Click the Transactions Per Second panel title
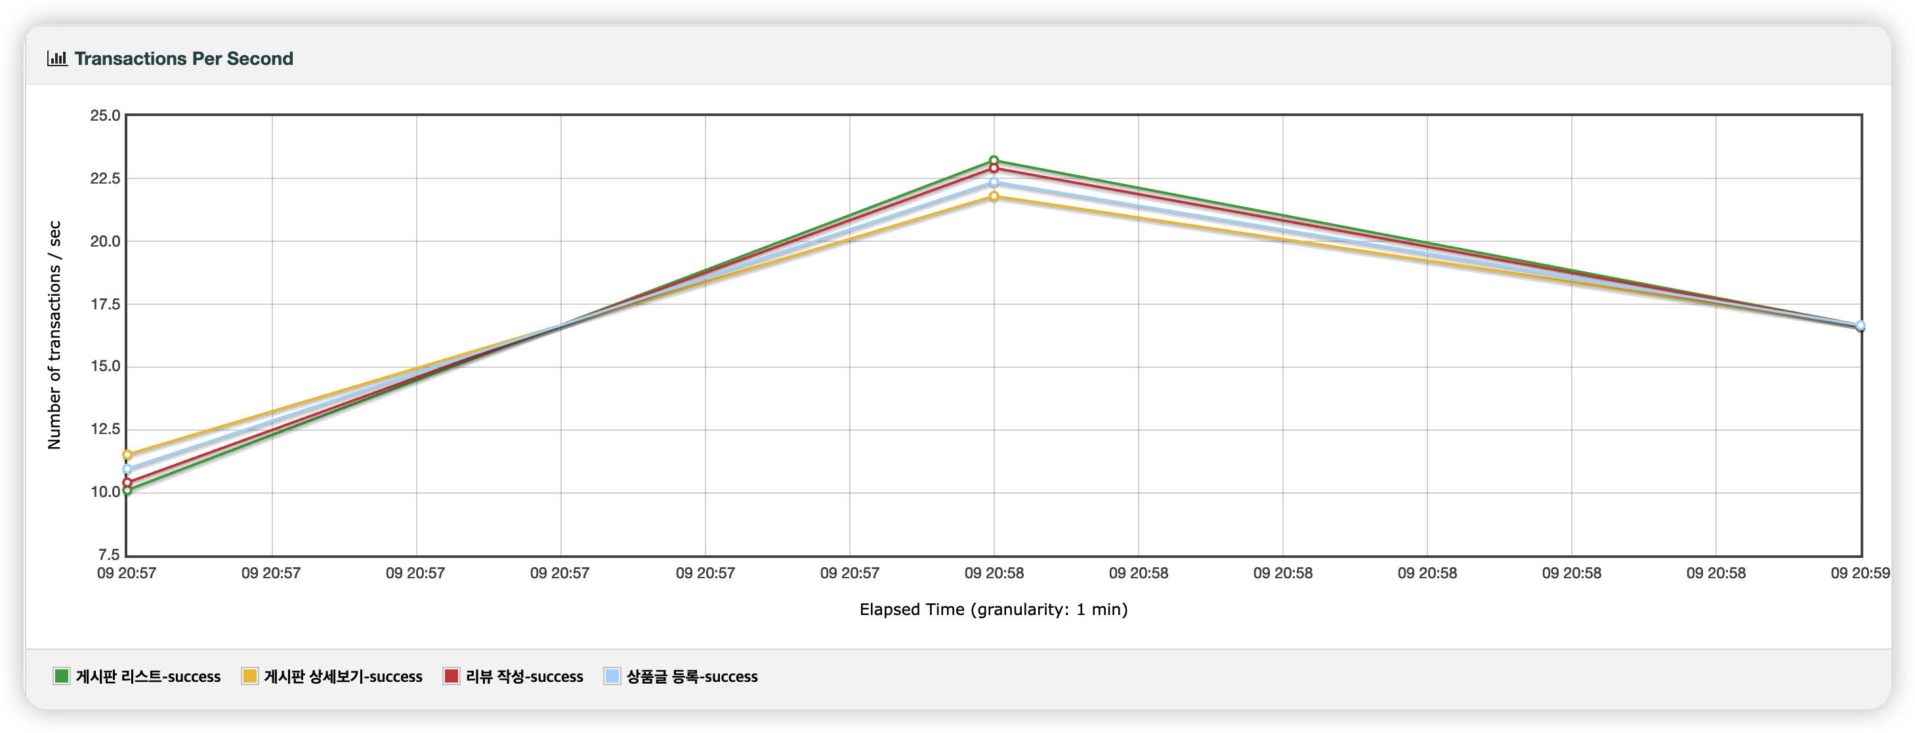The height and width of the screenshot is (733, 1915). click(184, 58)
